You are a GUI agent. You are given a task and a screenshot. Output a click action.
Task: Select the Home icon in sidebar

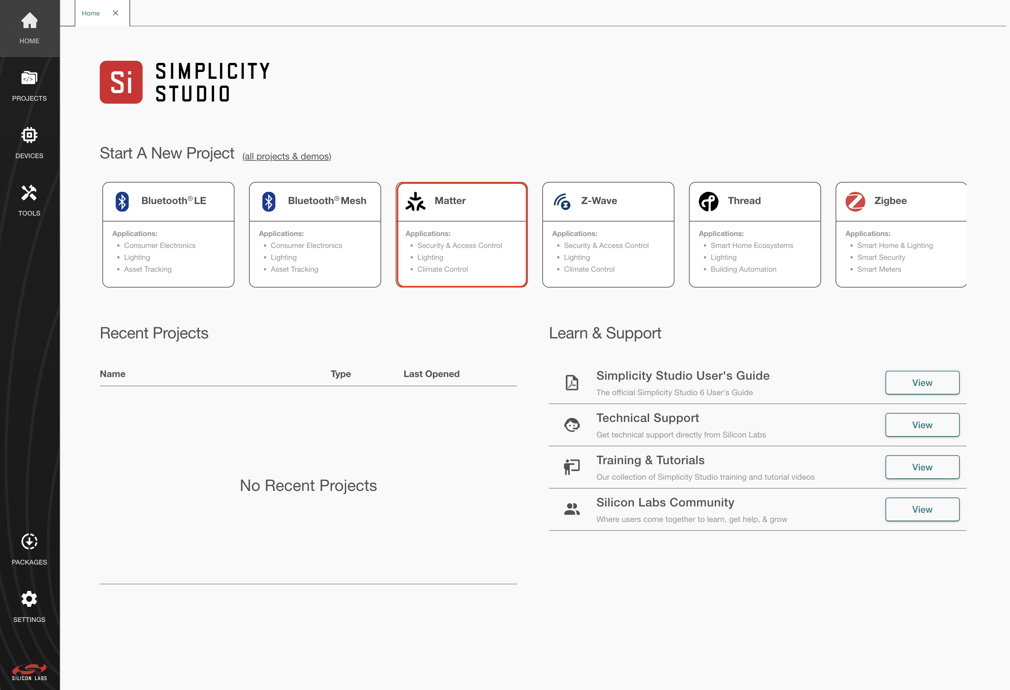click(x=29, y=26)
